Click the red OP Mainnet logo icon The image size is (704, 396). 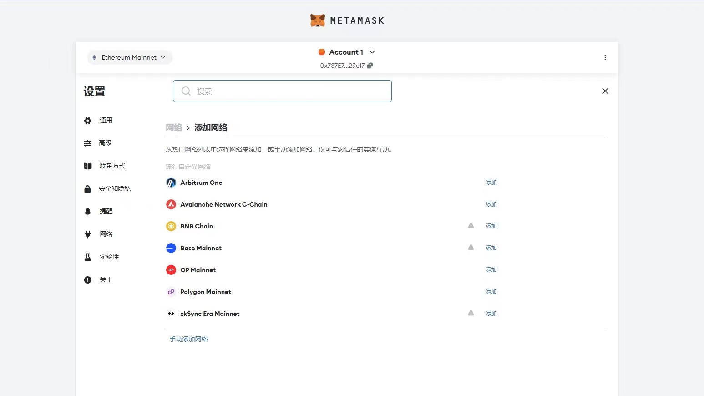[171, 270]
